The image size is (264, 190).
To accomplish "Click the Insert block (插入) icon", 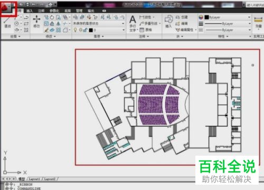I will [168, 22].
